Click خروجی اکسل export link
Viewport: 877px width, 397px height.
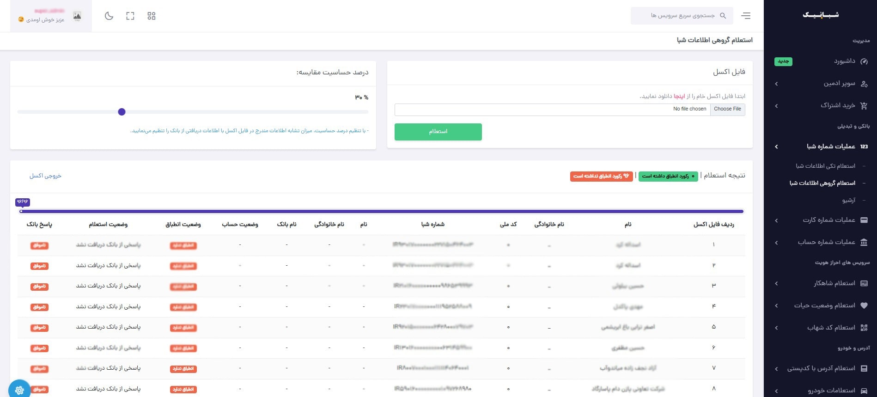pyautogui.click(x=45, y=176)
